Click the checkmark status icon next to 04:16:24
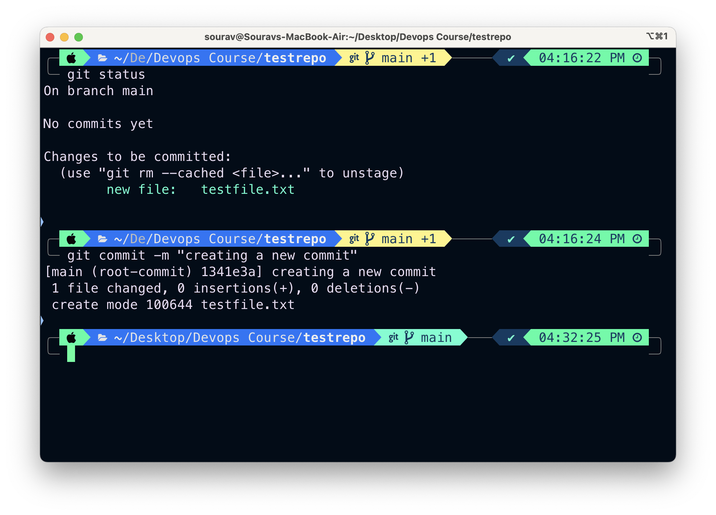 511,239
